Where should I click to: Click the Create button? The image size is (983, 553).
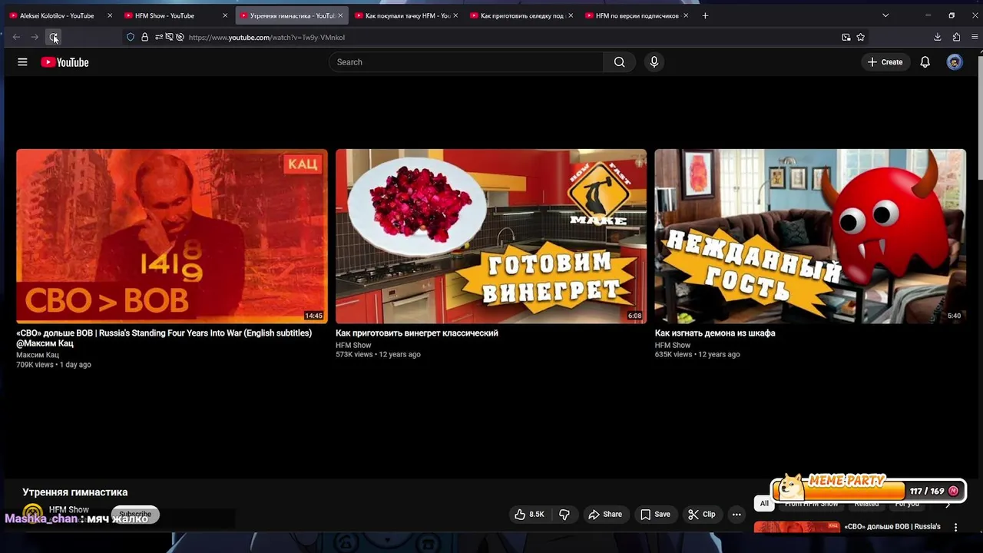tap(885, 62)
